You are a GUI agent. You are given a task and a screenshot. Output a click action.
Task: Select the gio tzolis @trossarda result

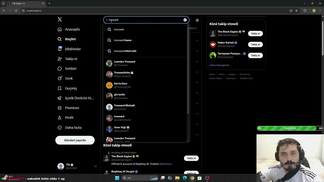[x=145, y=96]
